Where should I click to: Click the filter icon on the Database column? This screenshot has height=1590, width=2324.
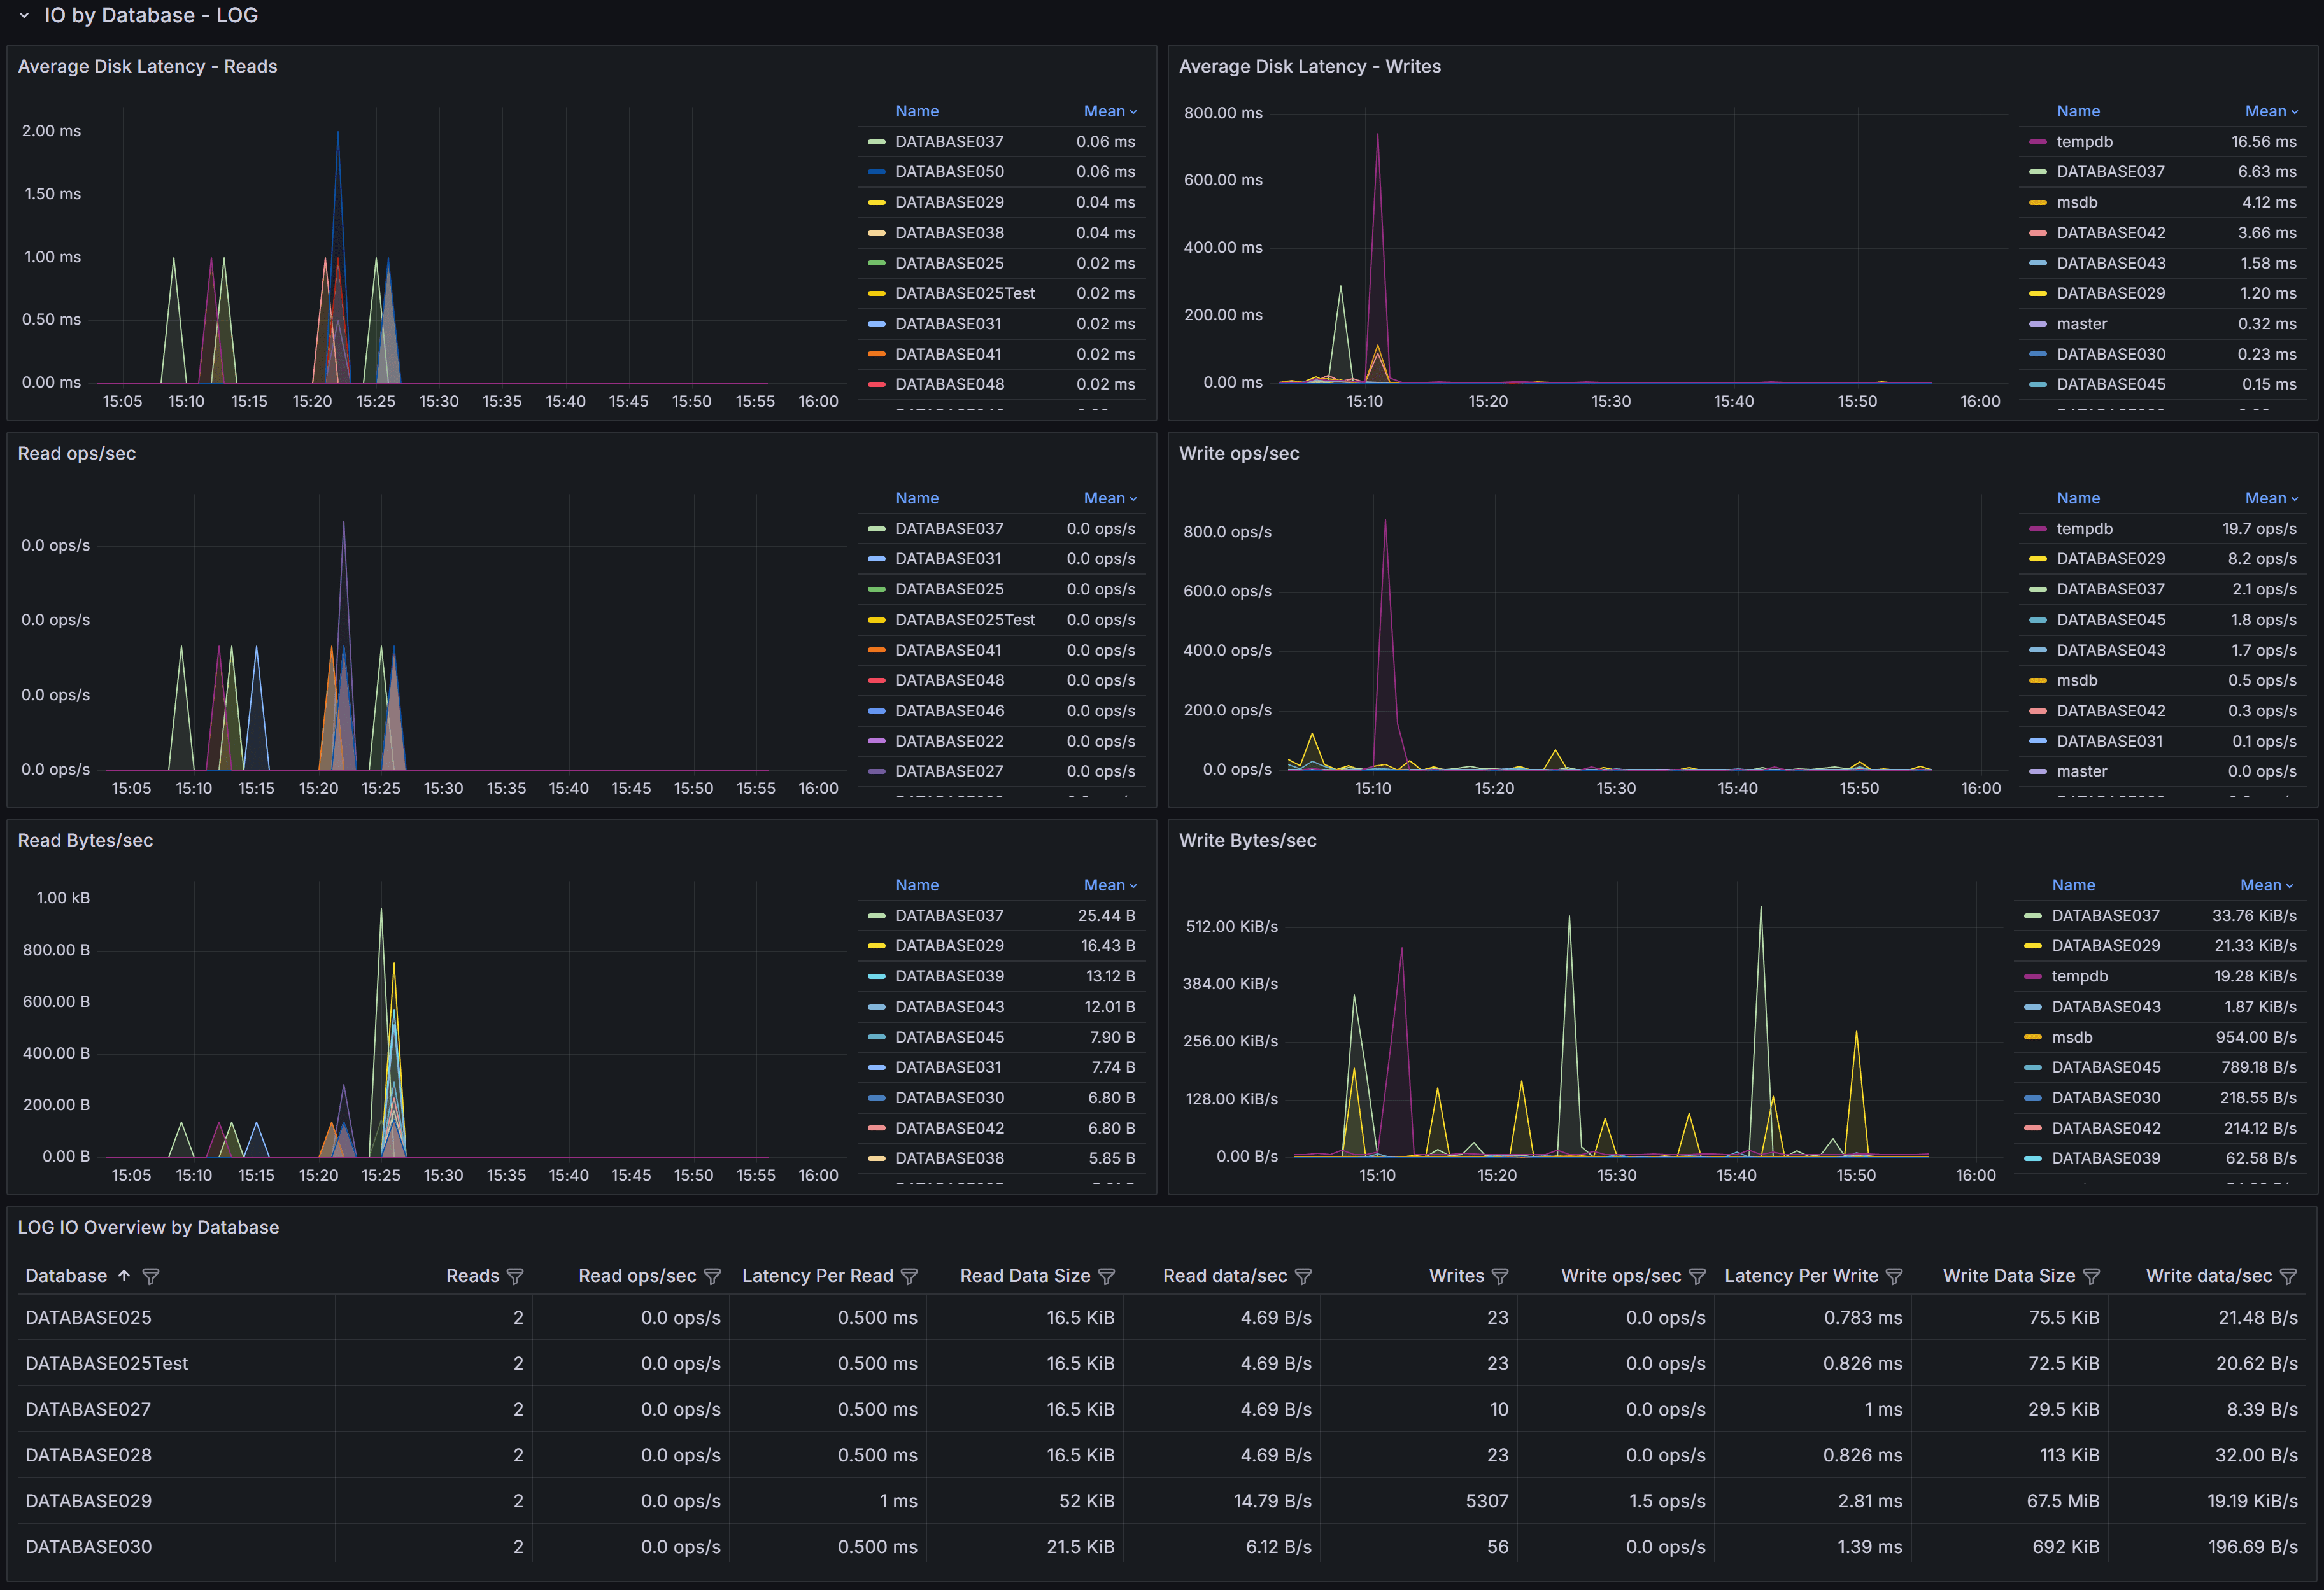[x=151, y=1275]
